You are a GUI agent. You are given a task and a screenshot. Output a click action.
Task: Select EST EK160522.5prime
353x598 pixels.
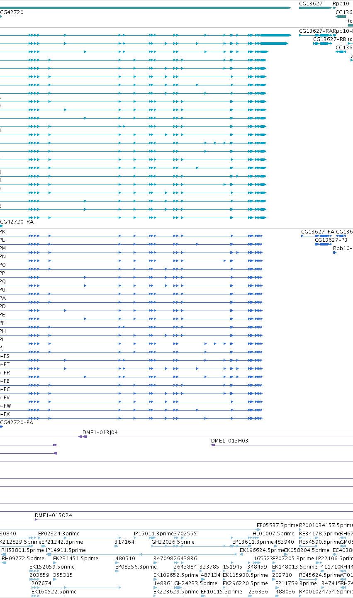coord(54,592)
